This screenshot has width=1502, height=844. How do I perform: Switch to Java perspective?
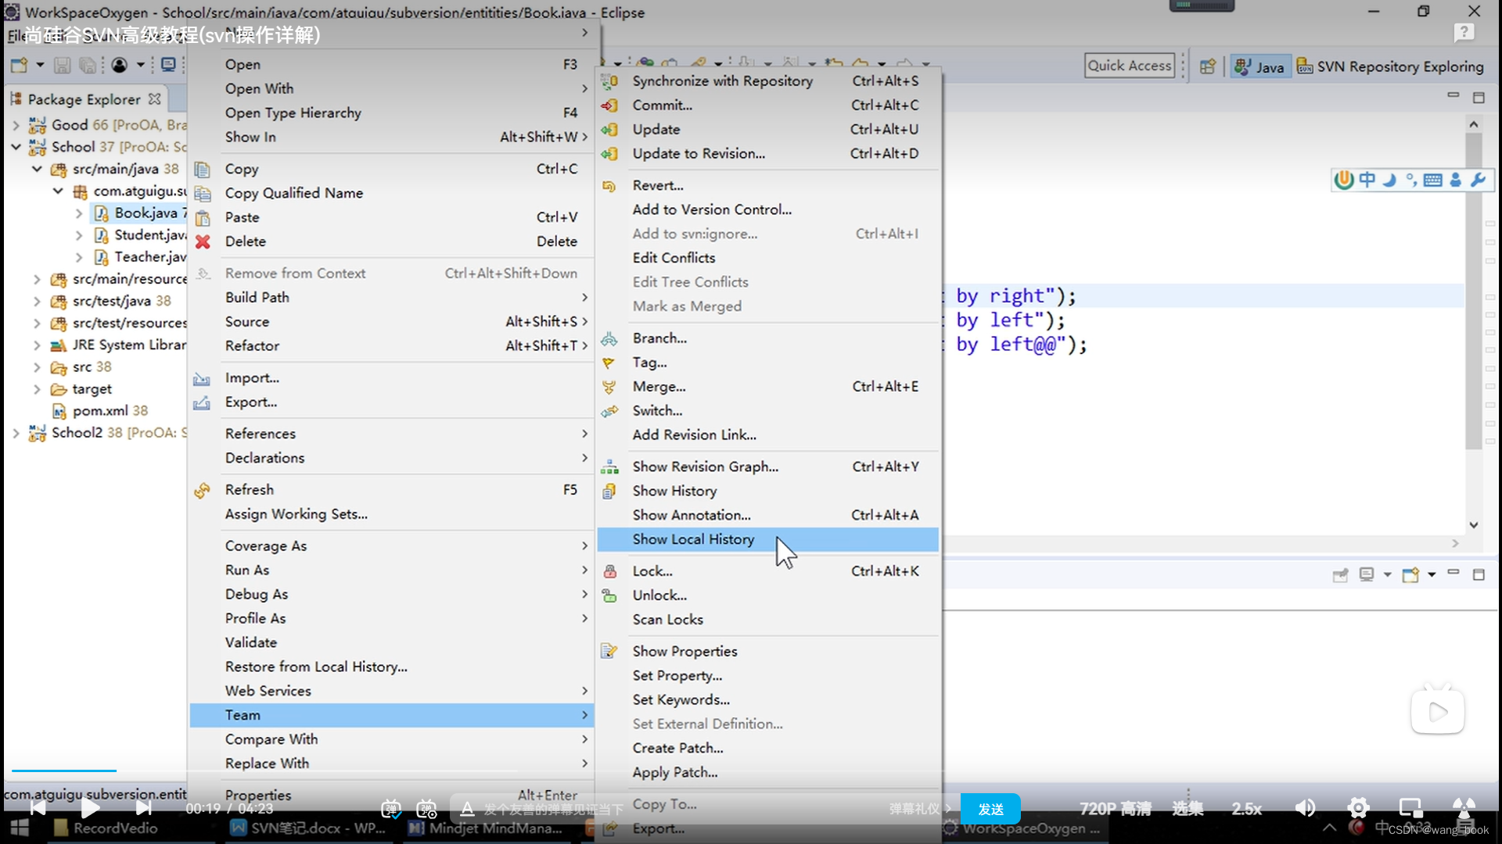pyautogui.click(x=1259, y=66)
